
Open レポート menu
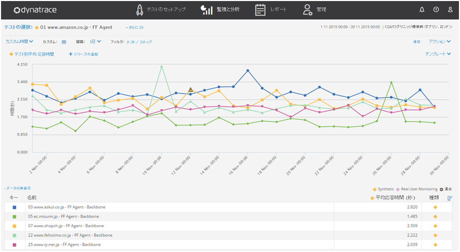278,9
